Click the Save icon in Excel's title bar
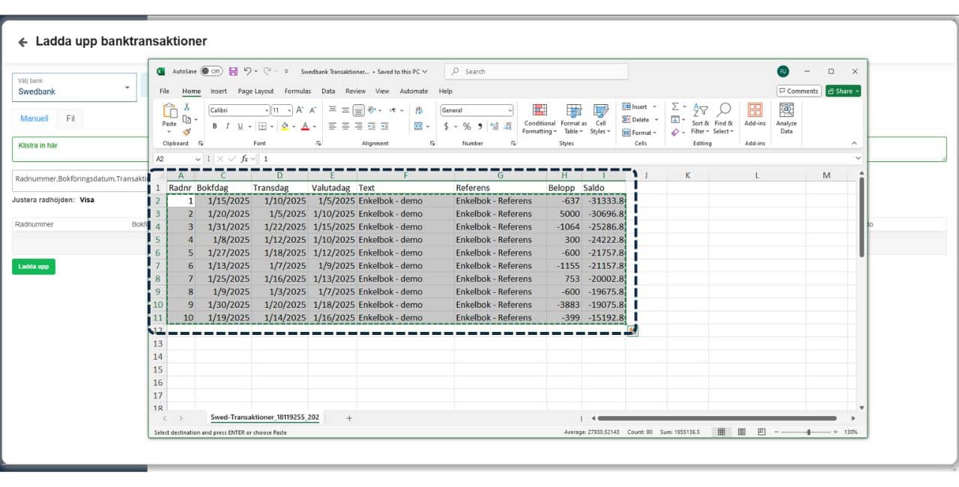Screen dimensions: 959x487 coord(233,71)
